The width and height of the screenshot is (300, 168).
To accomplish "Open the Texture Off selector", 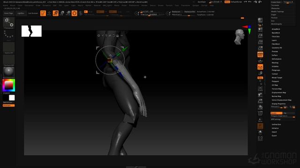I will (9, 60).
